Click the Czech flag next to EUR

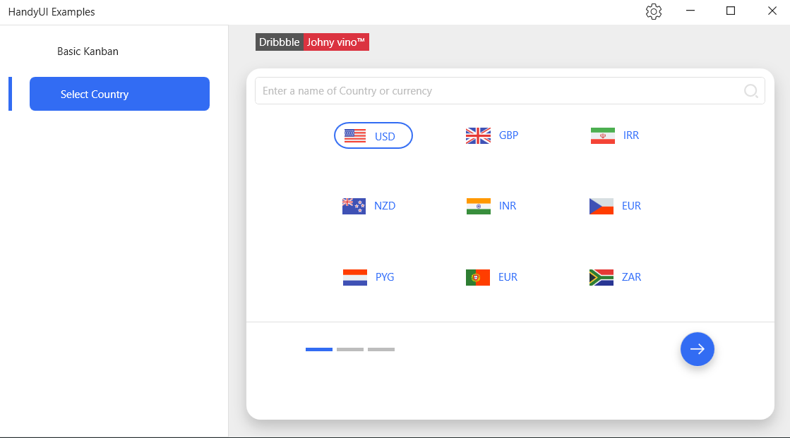click(602, 206)
